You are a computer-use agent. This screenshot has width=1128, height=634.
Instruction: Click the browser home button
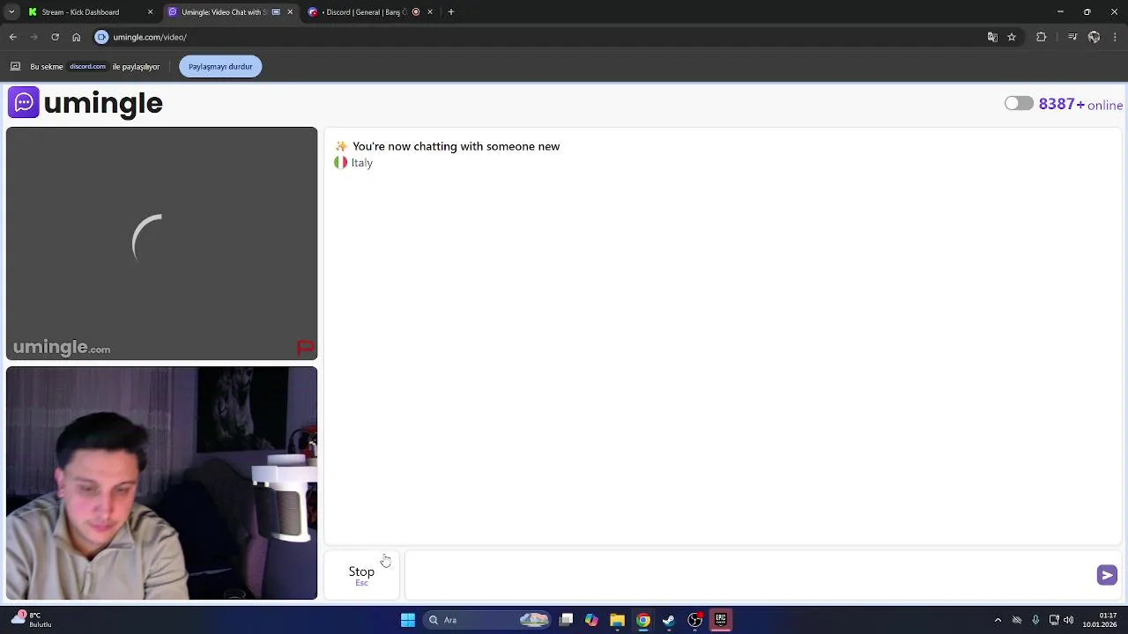click(76, 37)
